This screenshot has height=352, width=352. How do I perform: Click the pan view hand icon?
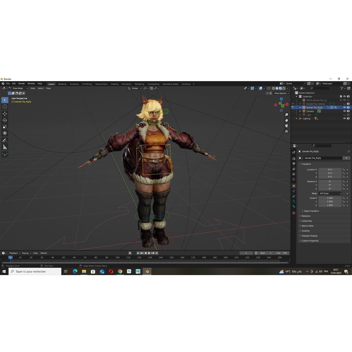[x=286, y=120]
